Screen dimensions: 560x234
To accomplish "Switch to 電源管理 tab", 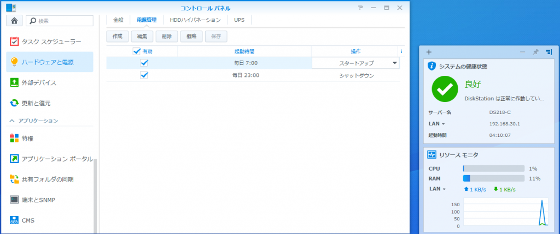I will pos(147,20).
